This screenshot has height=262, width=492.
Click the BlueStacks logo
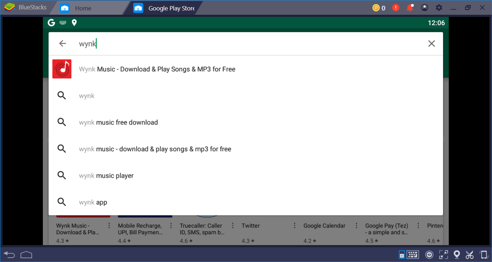point(10,8)
